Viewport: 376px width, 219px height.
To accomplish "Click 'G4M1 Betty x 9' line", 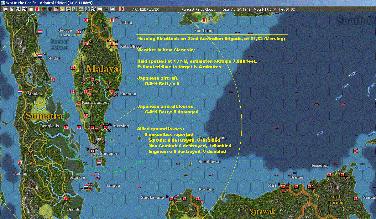I will (162, 84).
